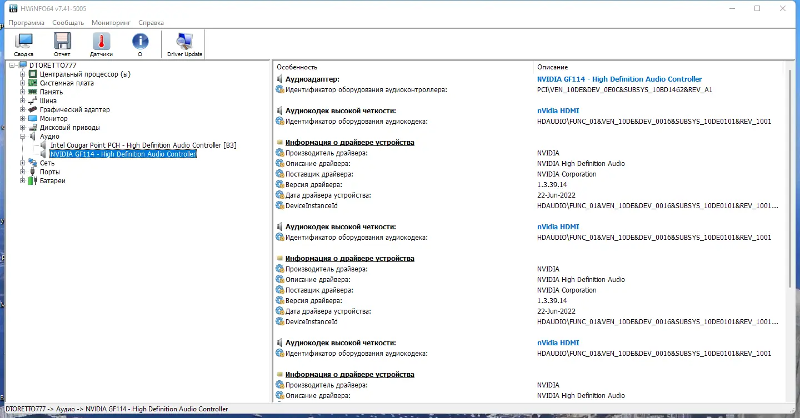This screenshot has width=800, height=418.
Task: Open the Датчики thermometer sensors icon
Action: point(101,42)
